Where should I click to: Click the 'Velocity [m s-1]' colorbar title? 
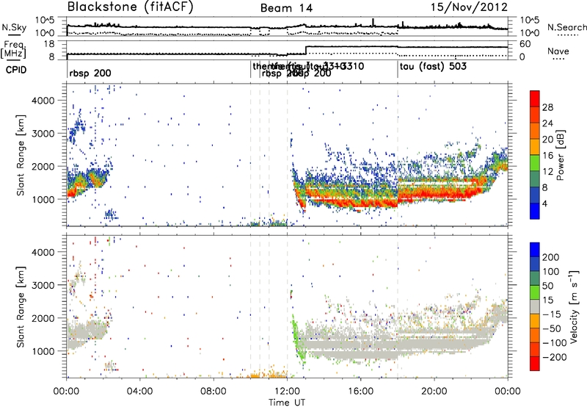click(574, 306)
